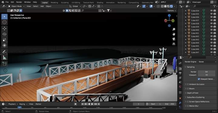Click the Viewport samples field showing 16
218x113 pixels.
206,75
